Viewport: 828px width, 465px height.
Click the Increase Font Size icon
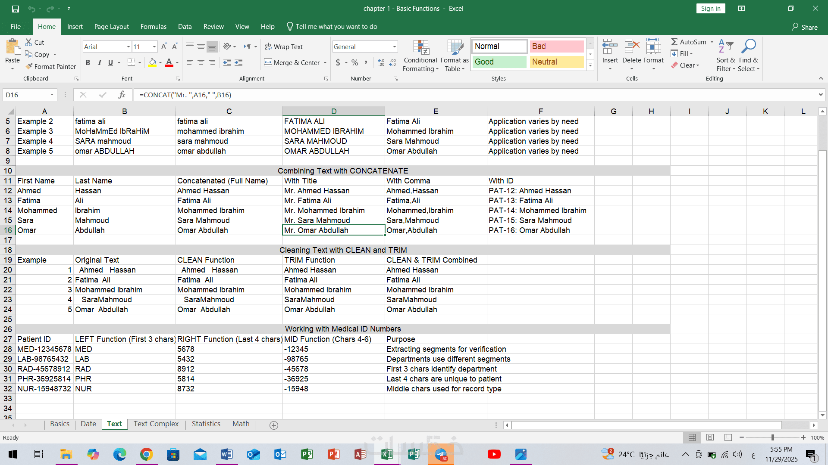(164, 46)
